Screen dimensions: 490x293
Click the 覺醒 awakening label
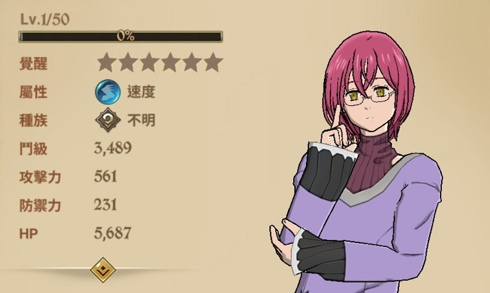[33, 63]
